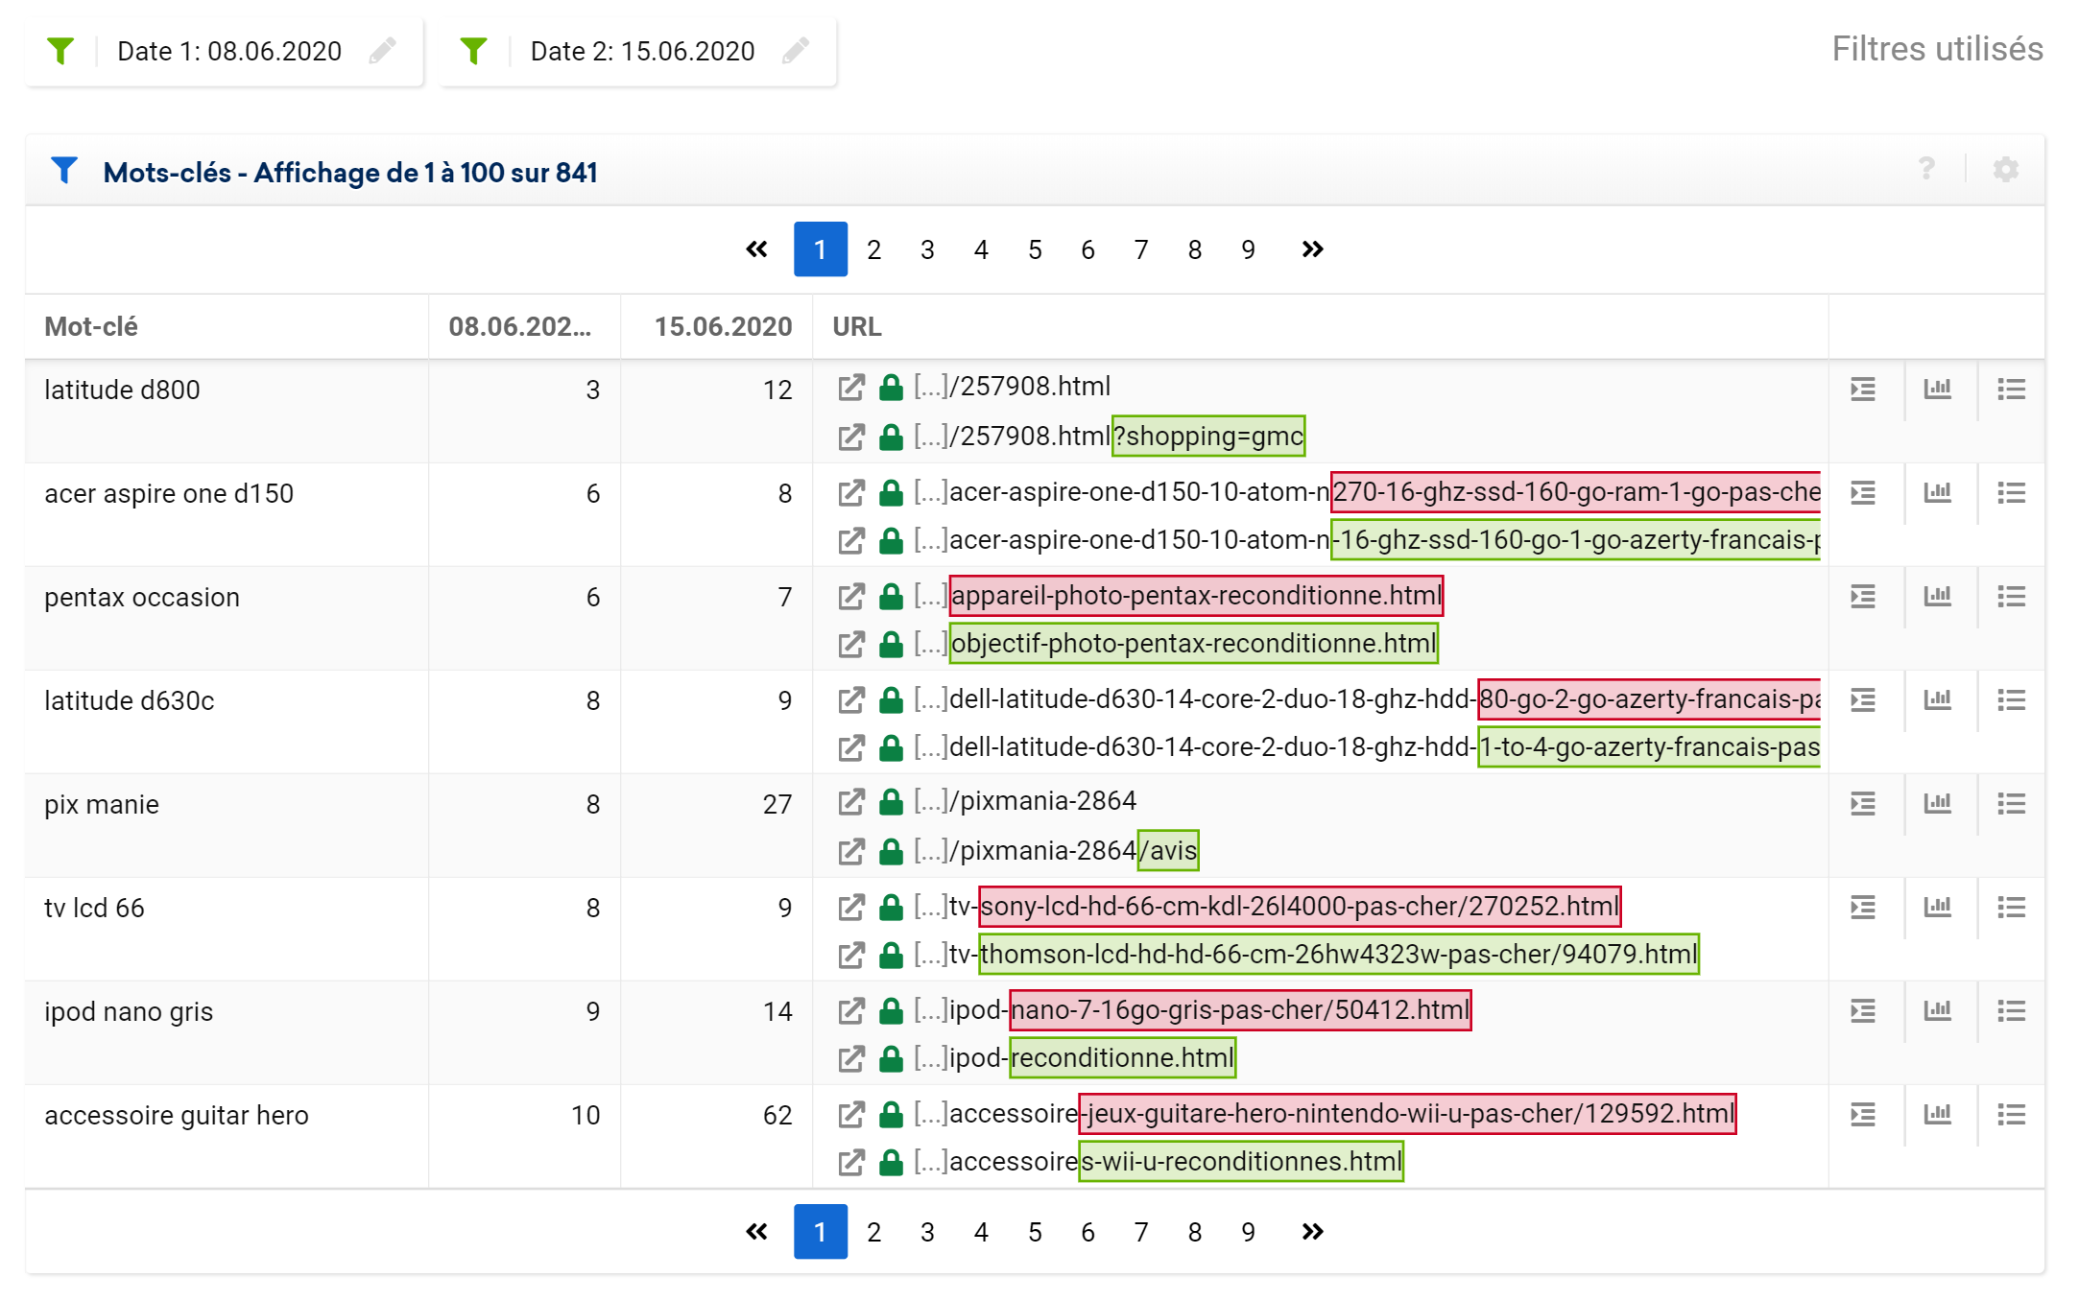2079x1301 pixels.
Task: Edit the Date 1 filter with pencil icon
Action: click(x=382, y=51)
